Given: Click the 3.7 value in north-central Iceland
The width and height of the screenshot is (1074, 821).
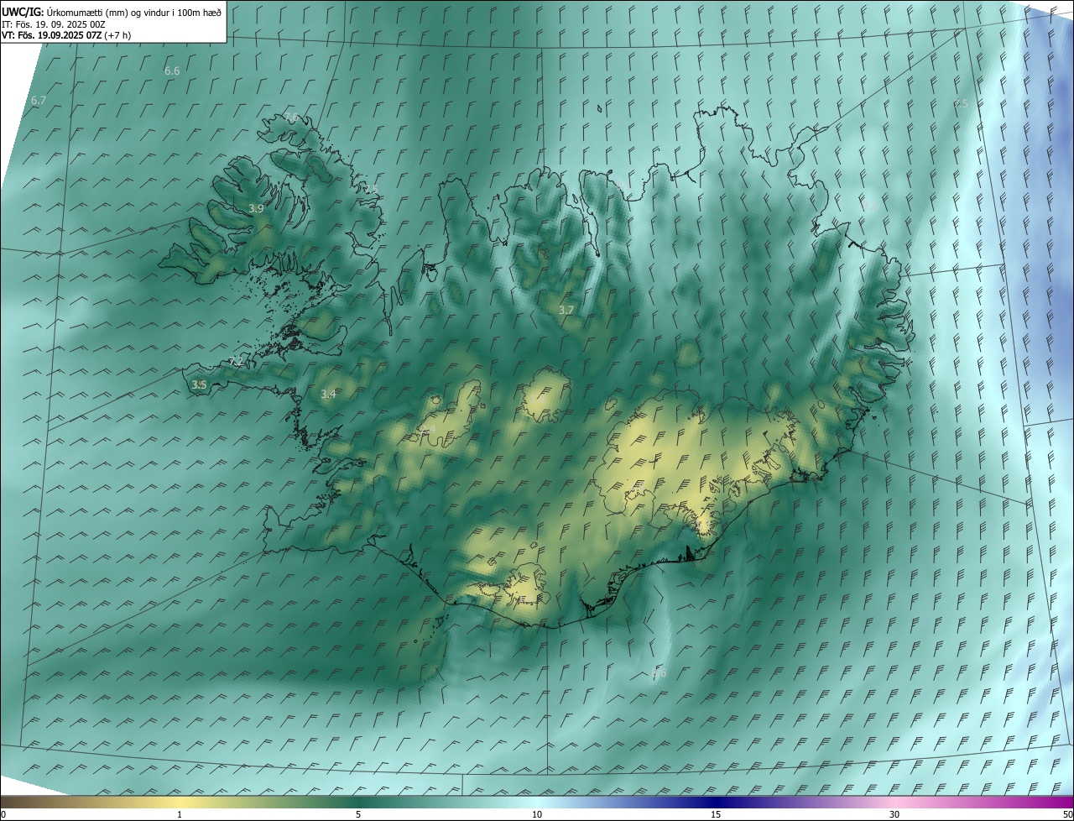Looking at the screenshot, I should click(x=566, y=310).
